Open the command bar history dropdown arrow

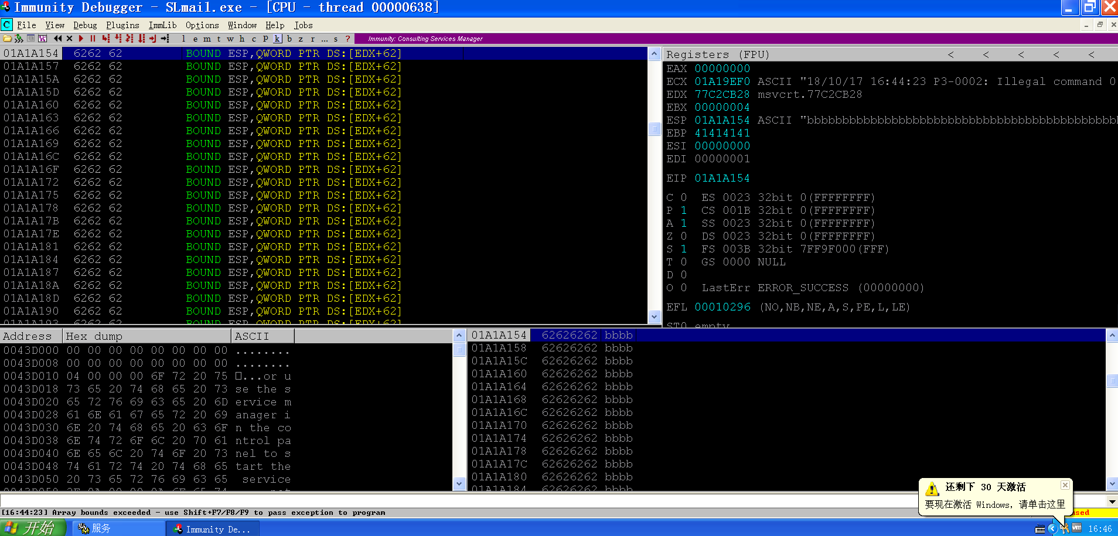(x=1112, y=501)
